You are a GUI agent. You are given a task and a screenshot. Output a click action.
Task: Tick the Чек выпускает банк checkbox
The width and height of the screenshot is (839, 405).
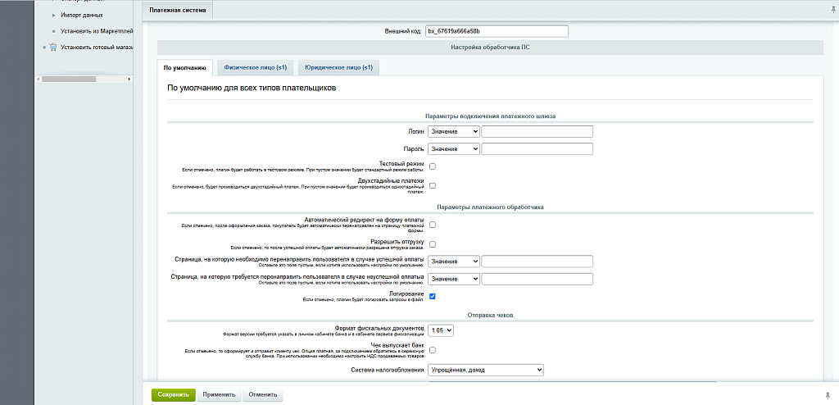(433, 350)
